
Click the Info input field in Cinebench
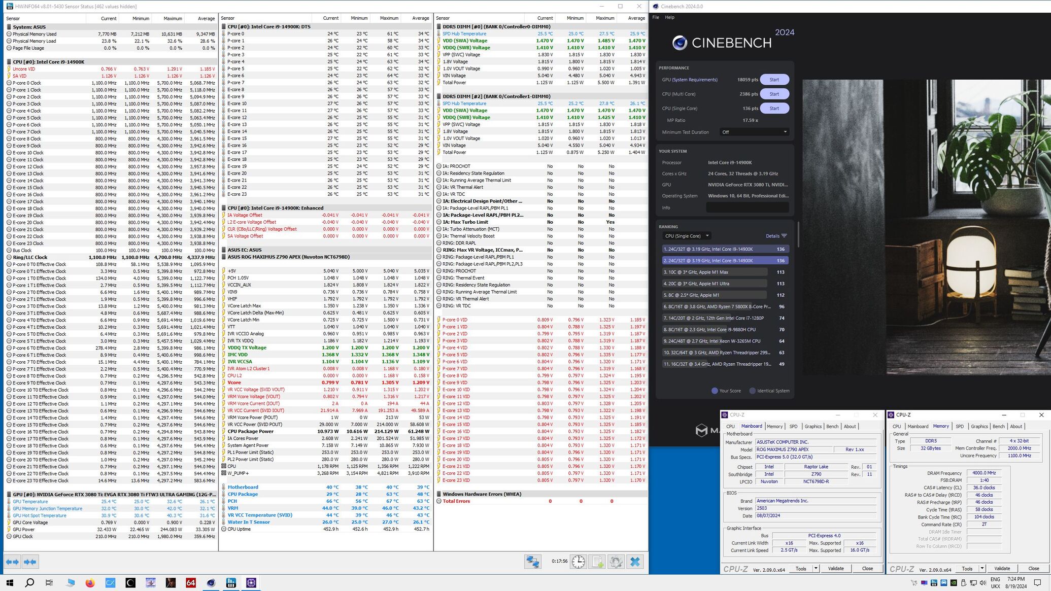(x=747, y=207)
